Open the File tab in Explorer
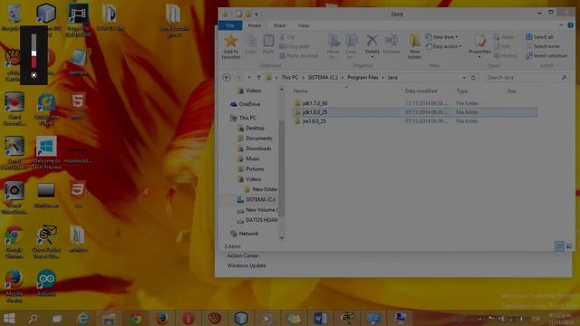The height and width of the screenshot is (326, 580). 230,25
